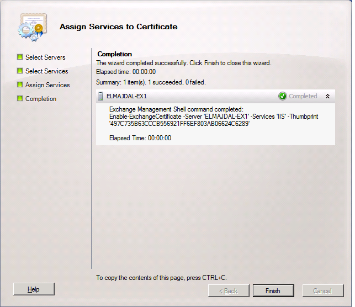Viewport: 355px width, 307px height.
Task: Open the Assign Services step label
Action: coord(47,85)
